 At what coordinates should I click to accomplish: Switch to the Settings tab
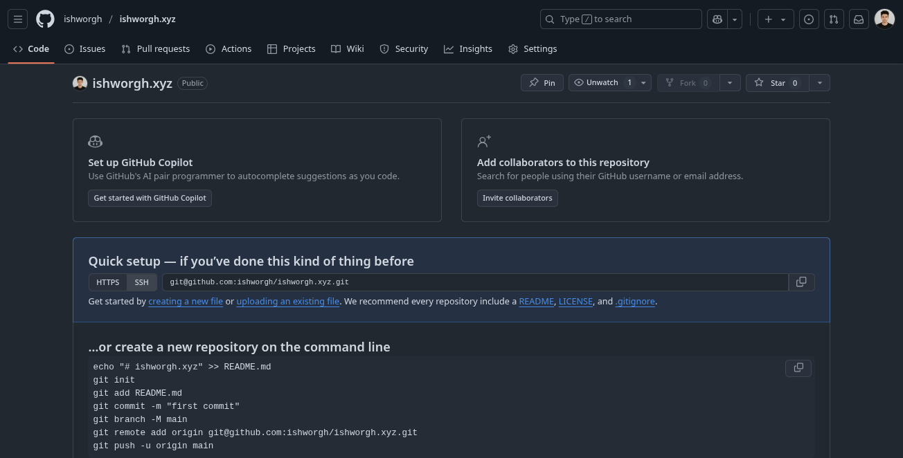533,48
